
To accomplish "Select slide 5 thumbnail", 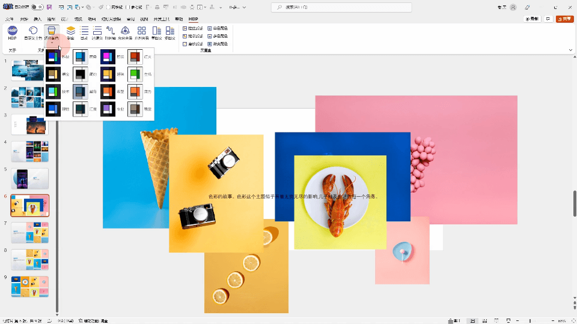I will [30, 179].
